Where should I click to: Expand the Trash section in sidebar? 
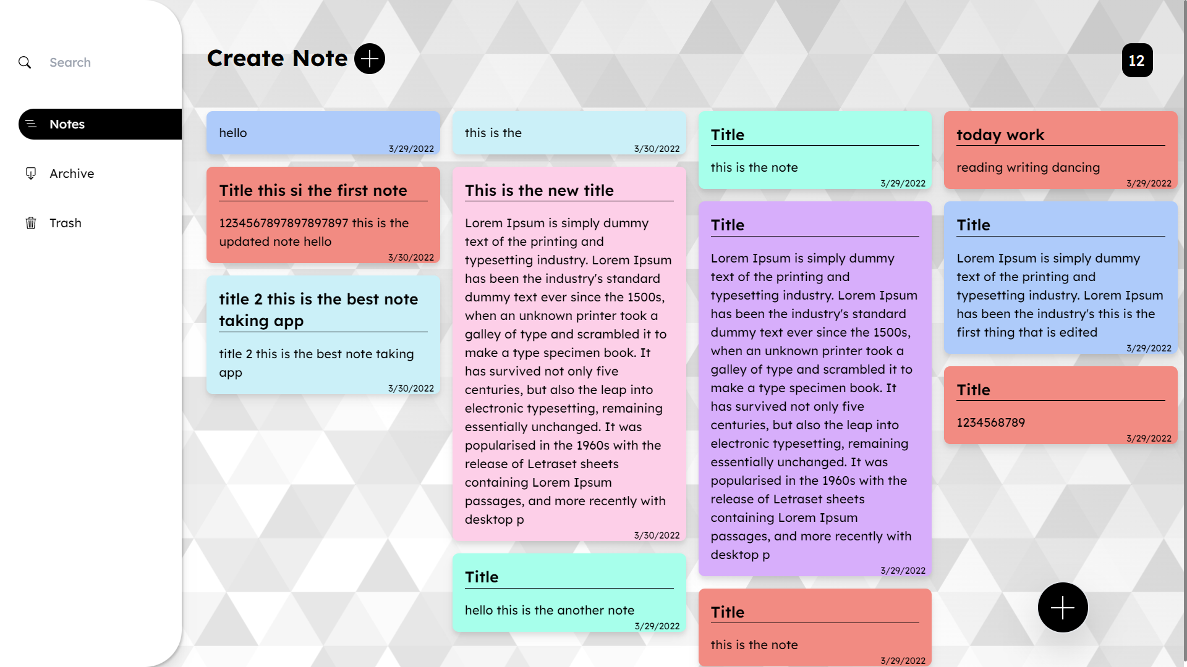click(65, 222)
